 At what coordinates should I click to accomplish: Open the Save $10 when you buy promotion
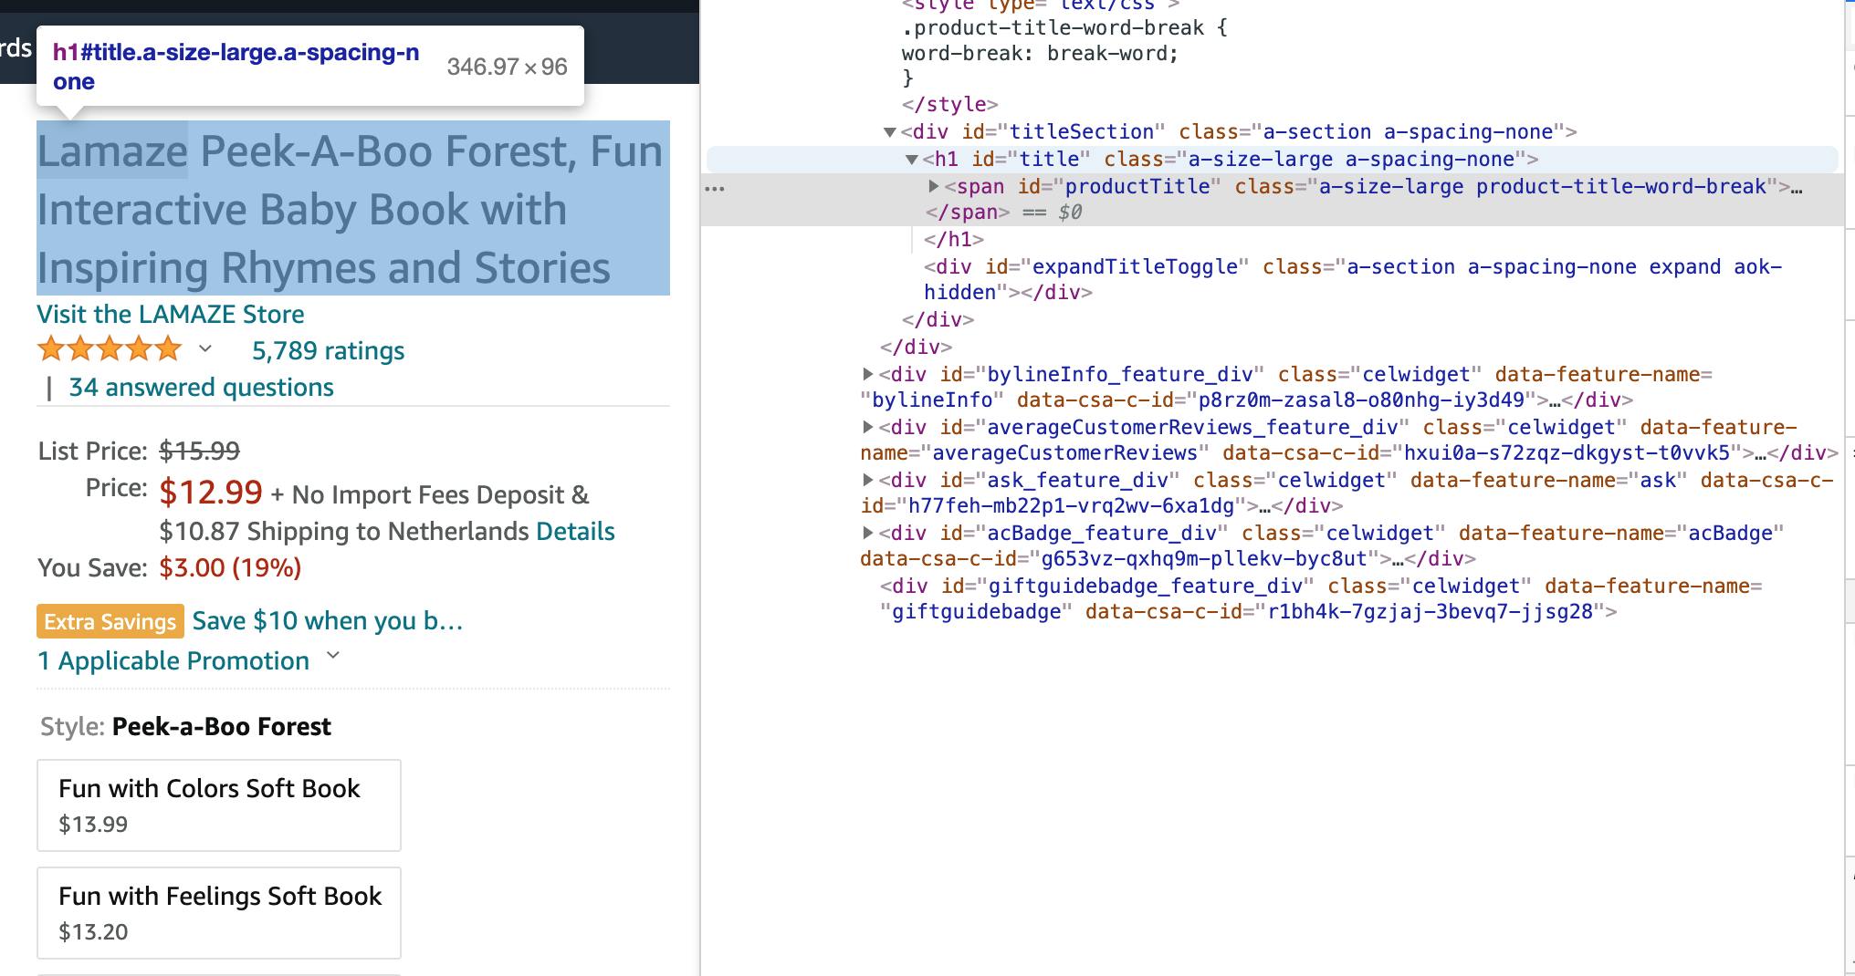[328, 621]
